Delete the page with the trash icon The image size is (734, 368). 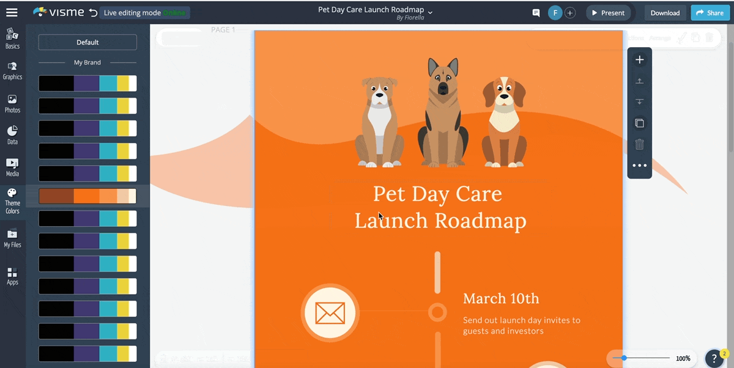(639, 145)
